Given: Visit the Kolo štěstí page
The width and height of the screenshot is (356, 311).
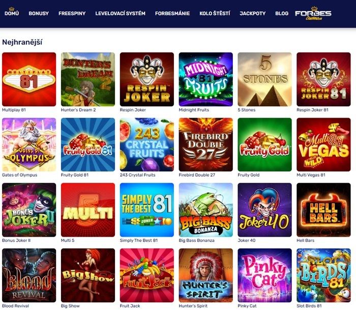Looking at the screenshot, I should pyautogui.click(x=215, y=13).
